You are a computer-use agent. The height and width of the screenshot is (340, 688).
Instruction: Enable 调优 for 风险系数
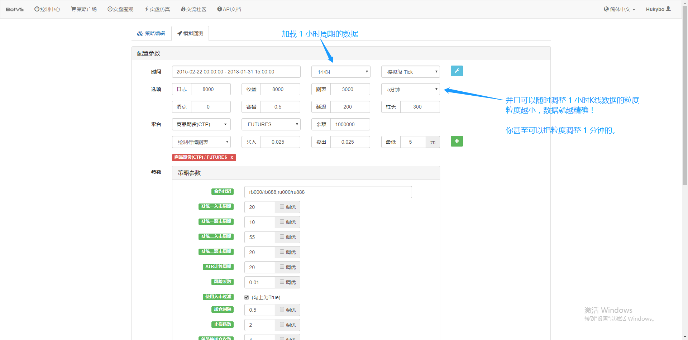(x=282, y=282)
